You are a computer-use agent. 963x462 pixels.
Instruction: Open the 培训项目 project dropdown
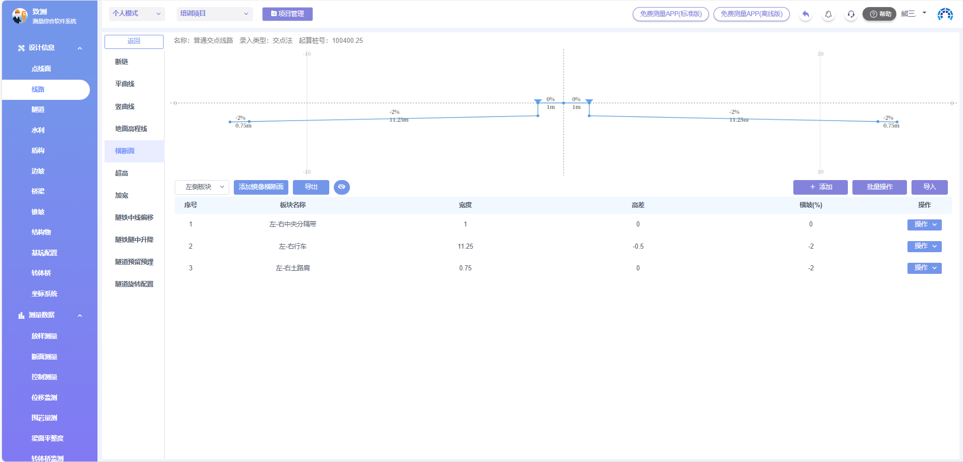[214, 14]
